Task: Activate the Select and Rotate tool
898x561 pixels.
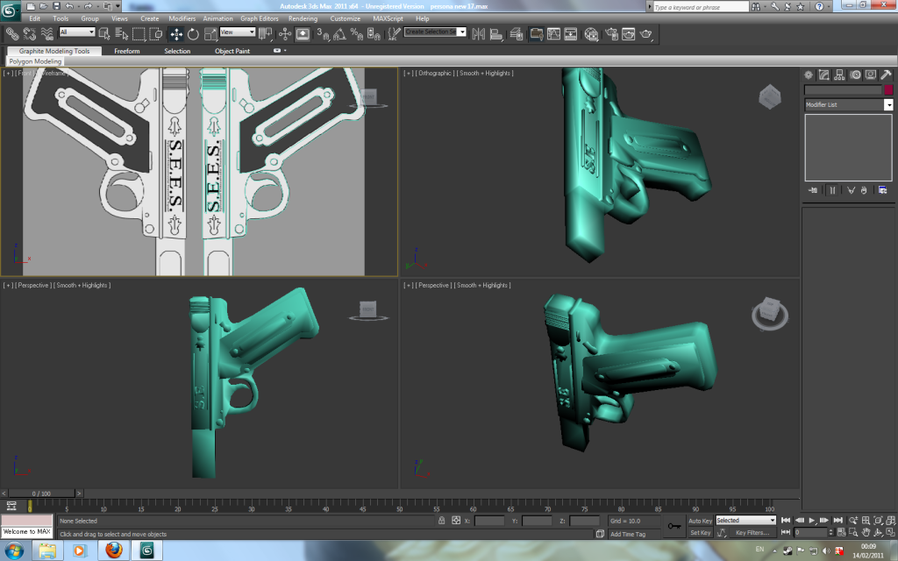Action: tap(193, 34)
